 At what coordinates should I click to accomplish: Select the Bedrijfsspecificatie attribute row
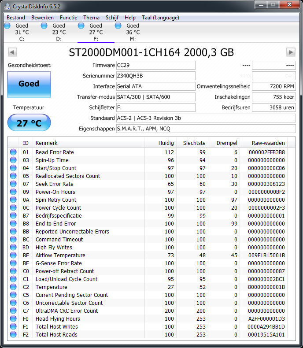click(x=148, y=215)
